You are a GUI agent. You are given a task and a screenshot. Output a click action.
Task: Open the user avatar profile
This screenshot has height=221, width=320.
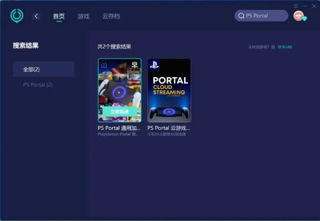pos(298,16)
